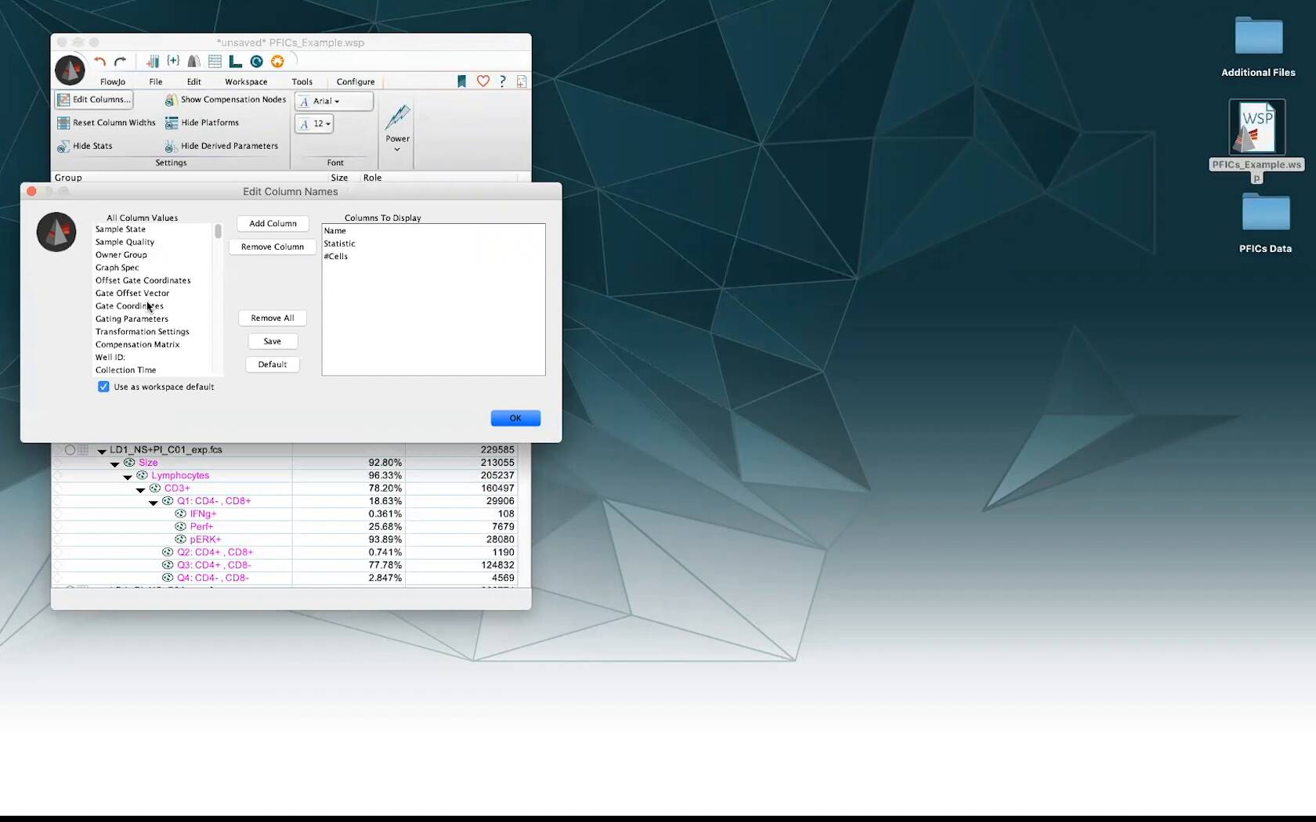The height and width of the screenshot is (822, 1316).
Task: Click the redo arrow in FlowJo toolbar
Action: click(120, 61)
